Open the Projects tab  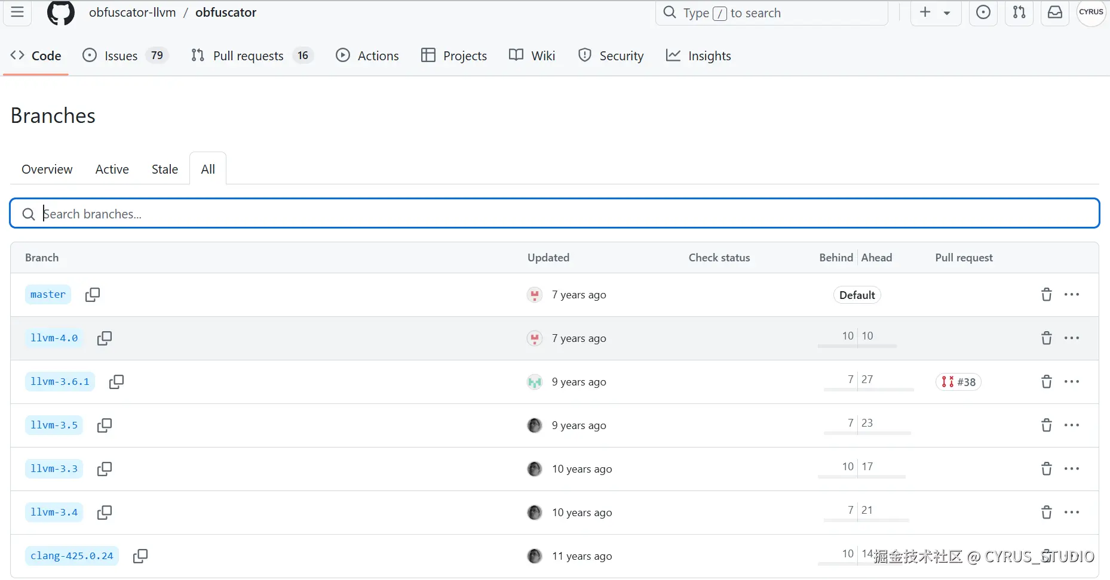point(454,56)
